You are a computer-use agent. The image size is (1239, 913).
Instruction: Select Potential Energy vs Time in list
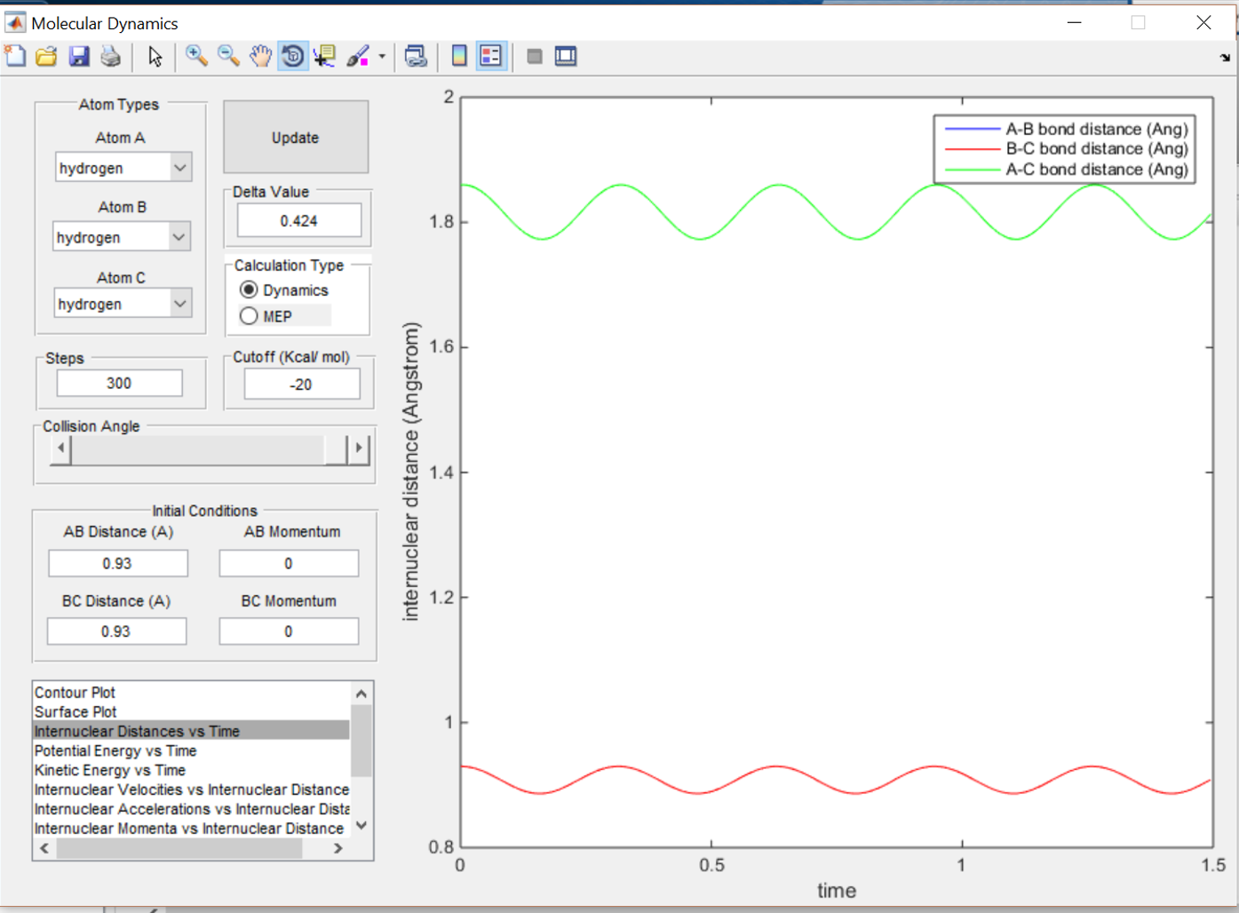pos(115,751)
